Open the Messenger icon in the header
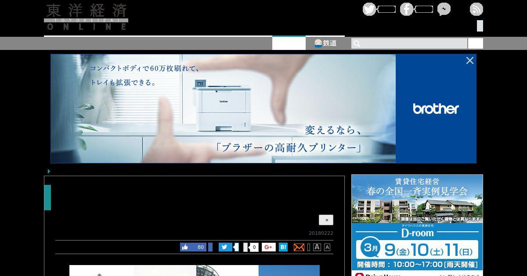527x276 pixels. tap(444, 9)
